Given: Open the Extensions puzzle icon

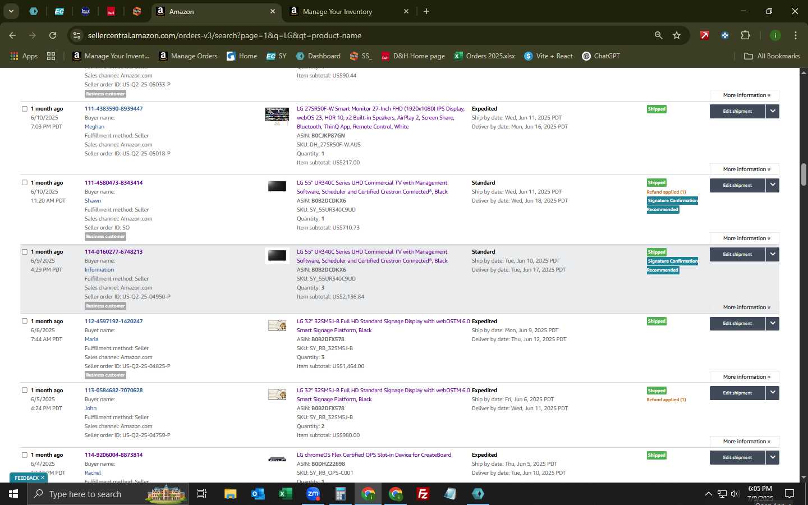Looking at the screenshot, I should 745,35.
